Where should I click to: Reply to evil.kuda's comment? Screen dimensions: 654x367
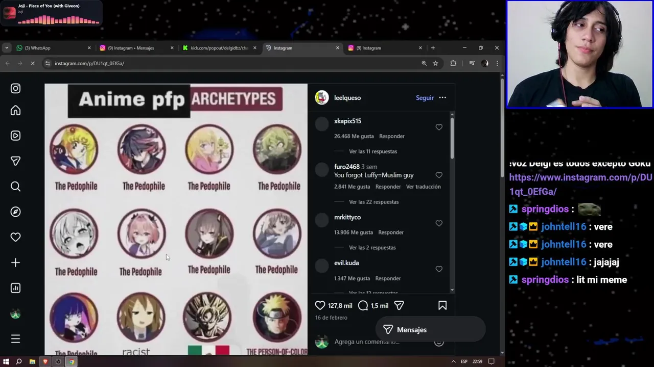click(x=388, y=278)
